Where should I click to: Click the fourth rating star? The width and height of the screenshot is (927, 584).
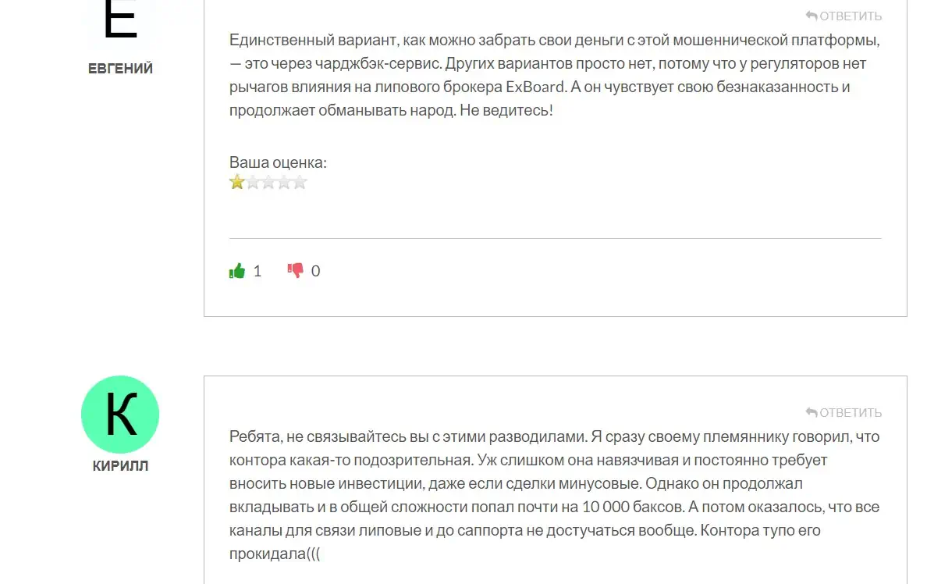[x=284, y=182]
